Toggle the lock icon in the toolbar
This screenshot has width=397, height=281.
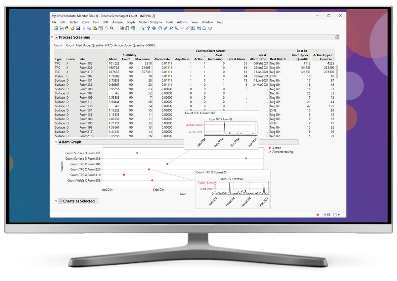[x=106, y=28]
